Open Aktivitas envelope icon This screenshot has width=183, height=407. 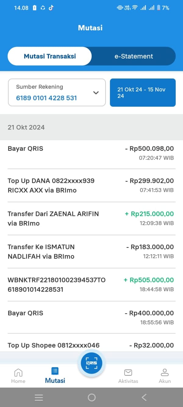[x=128, y=372]
